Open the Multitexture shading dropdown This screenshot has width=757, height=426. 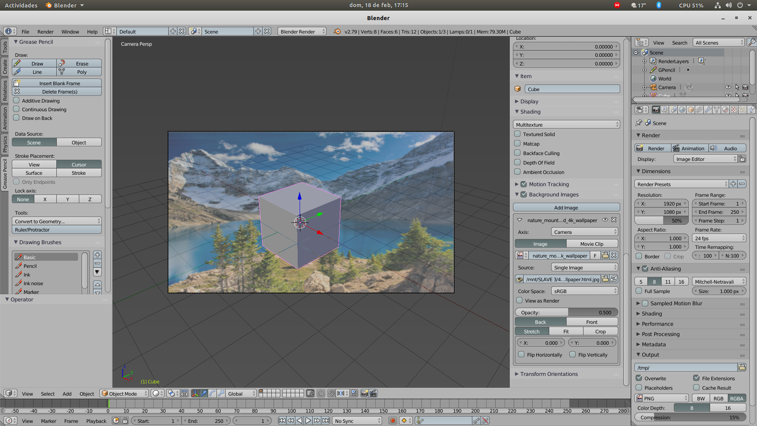[x=567, y=125]
